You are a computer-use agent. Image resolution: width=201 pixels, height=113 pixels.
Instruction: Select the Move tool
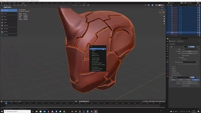click(x=9, y=17)
